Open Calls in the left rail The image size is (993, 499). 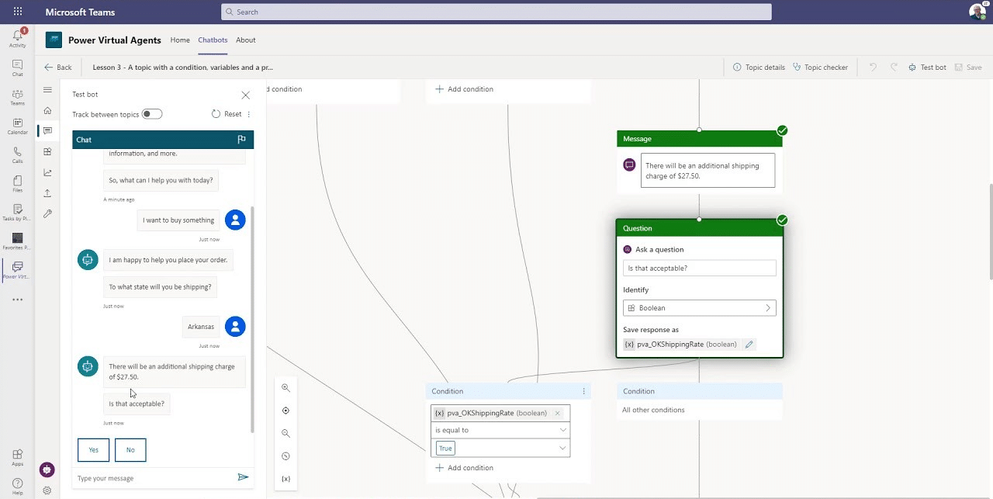pyautogui.click(x=17, y=154)
